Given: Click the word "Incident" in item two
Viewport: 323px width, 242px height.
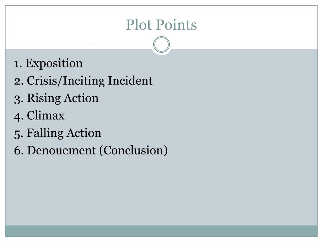Looking at the screenshot, I should (130, 80).
